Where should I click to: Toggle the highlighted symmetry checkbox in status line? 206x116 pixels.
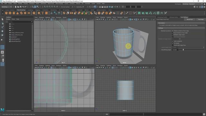(x=95, y=7)
